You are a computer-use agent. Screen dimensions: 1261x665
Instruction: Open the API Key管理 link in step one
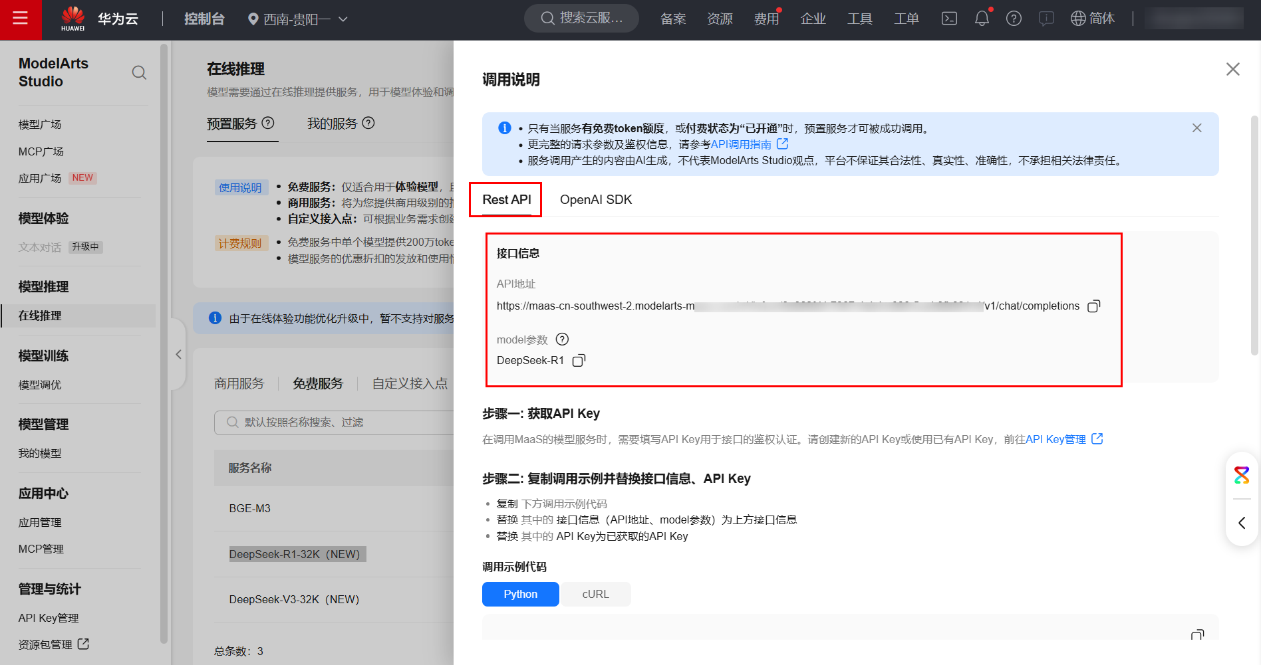pyautogui.click(x=1064, y=439)
